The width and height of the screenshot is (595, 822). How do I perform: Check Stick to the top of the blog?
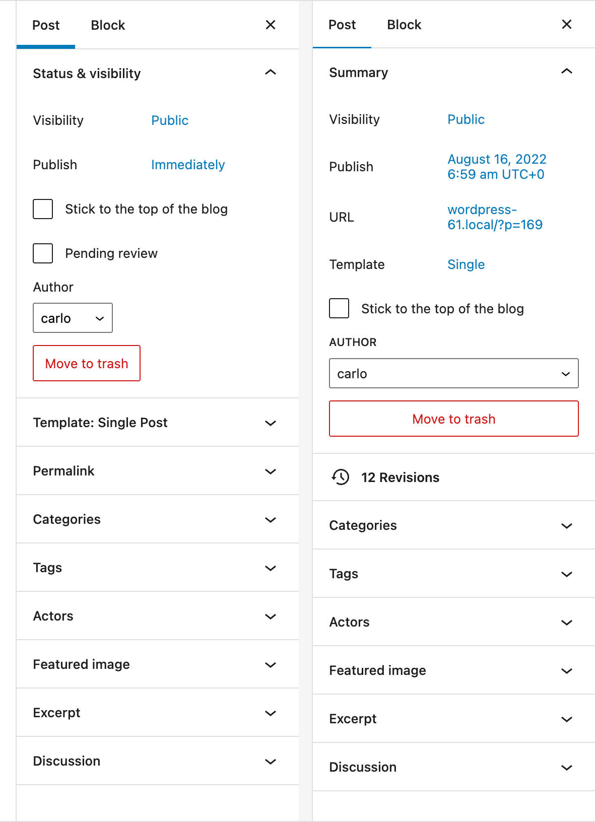pos(42,209)
